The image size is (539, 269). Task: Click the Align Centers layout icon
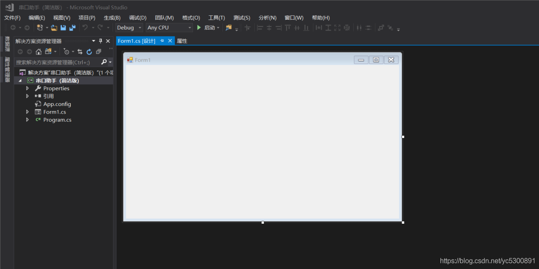click(x=269, y=28)
